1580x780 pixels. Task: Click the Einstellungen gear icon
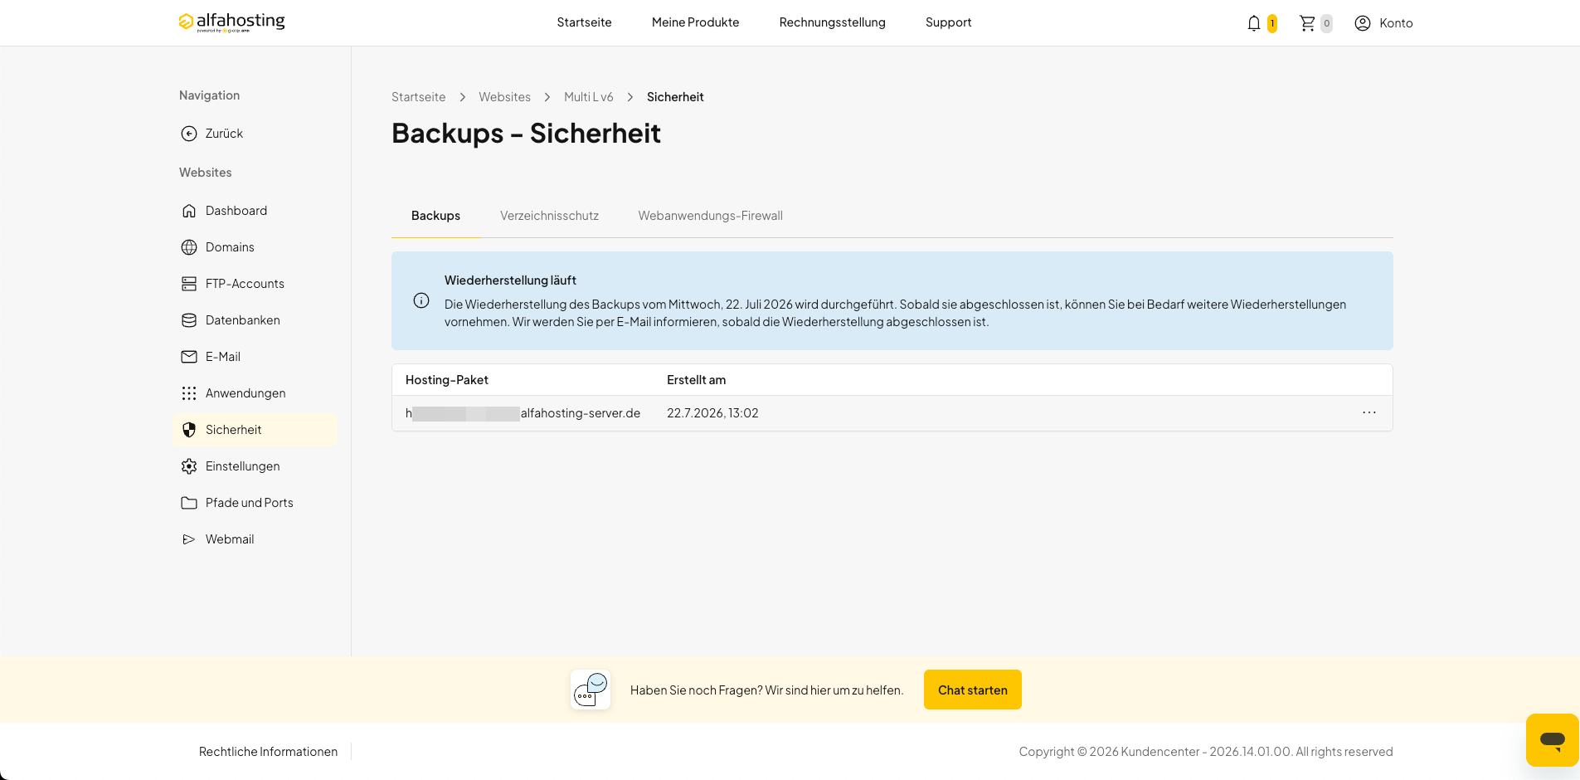click(189, 466)
